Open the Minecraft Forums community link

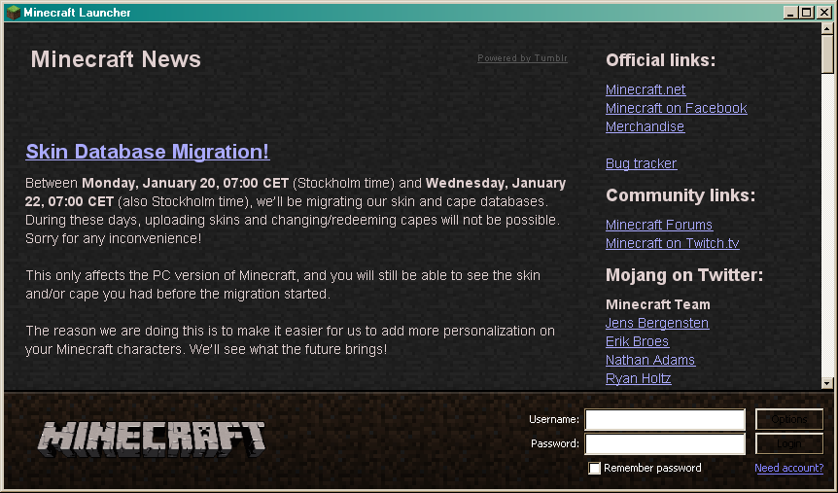tap(659, 225)
